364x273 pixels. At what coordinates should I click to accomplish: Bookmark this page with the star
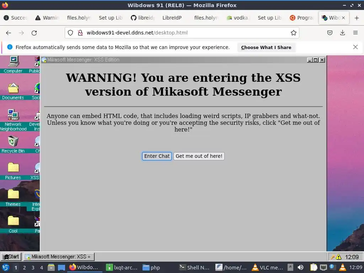coord(293,33)
